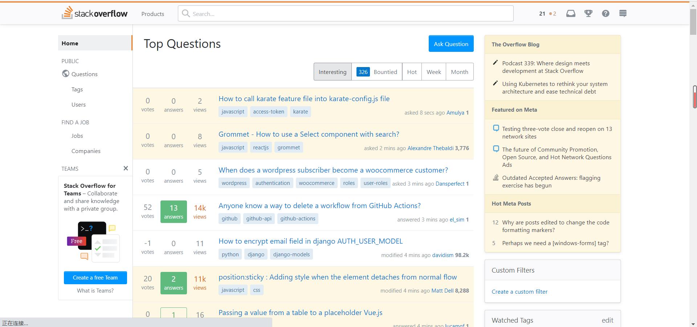Click the woocommerce tag
This screenshot has height=327, width=697.
click(x=317, y=183)
